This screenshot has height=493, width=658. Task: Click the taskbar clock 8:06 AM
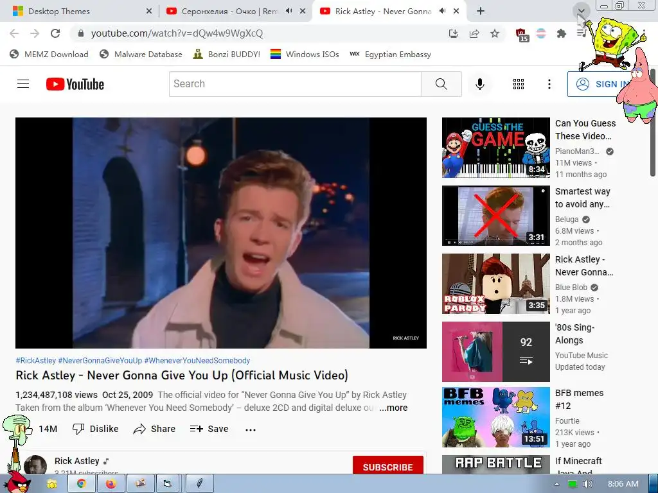(623, 484)
